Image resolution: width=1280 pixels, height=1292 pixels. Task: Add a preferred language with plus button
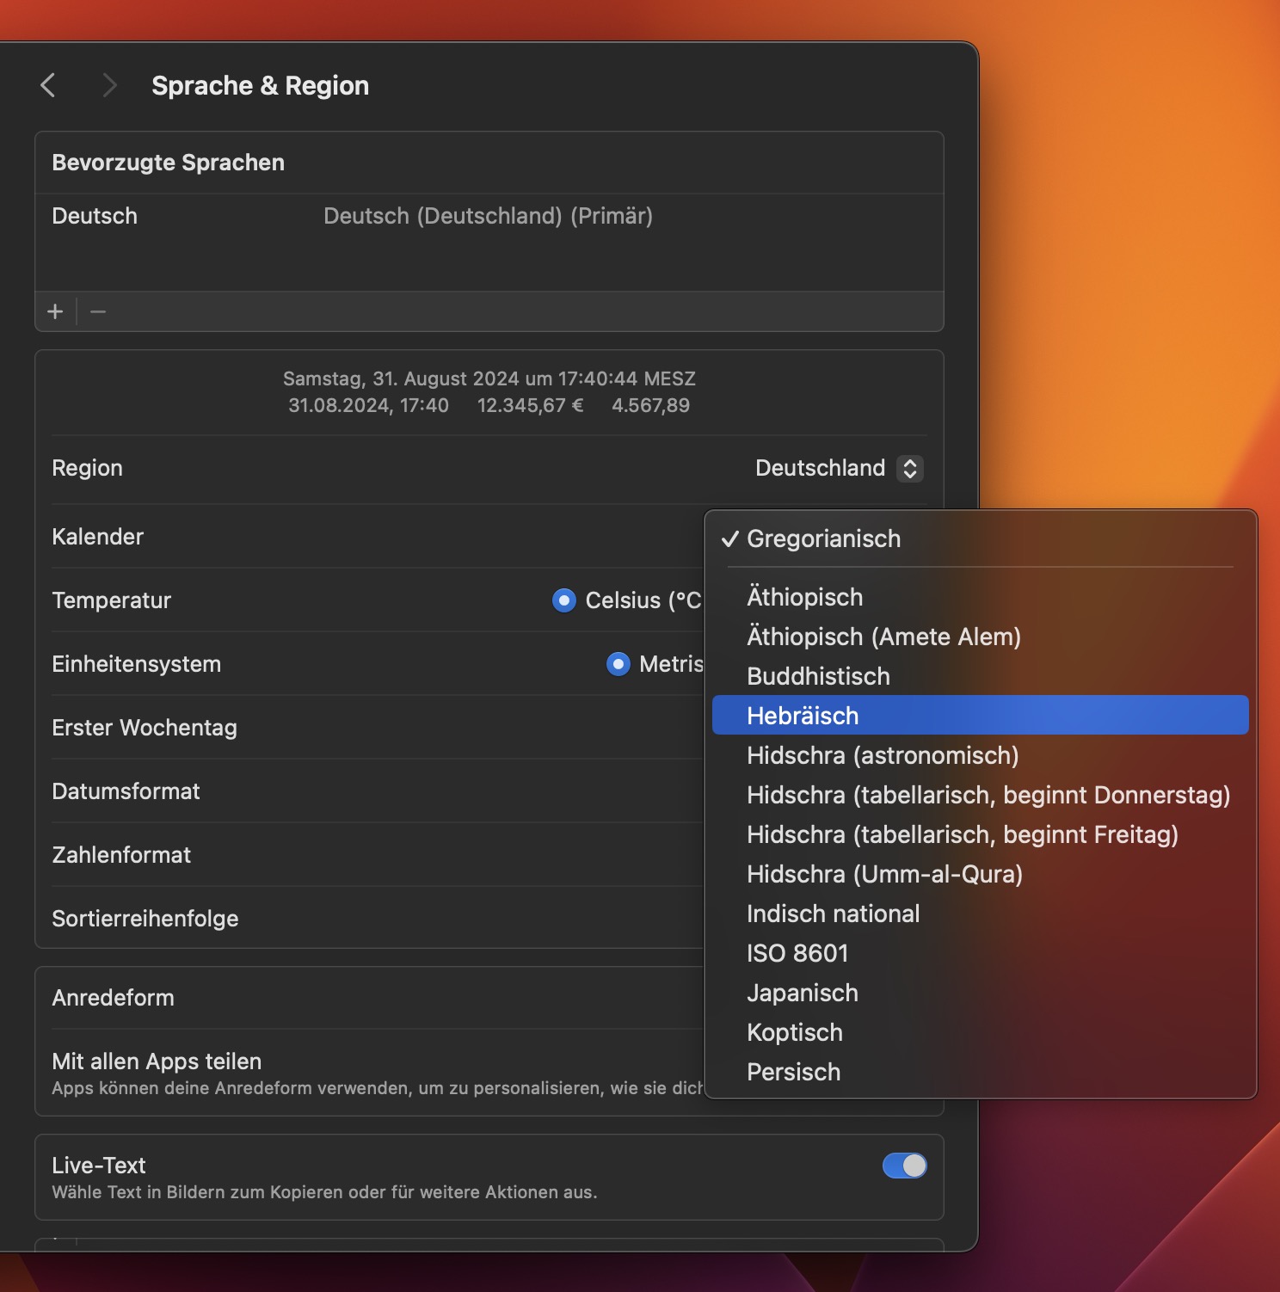pyautogui.click(x=55, y=311)
